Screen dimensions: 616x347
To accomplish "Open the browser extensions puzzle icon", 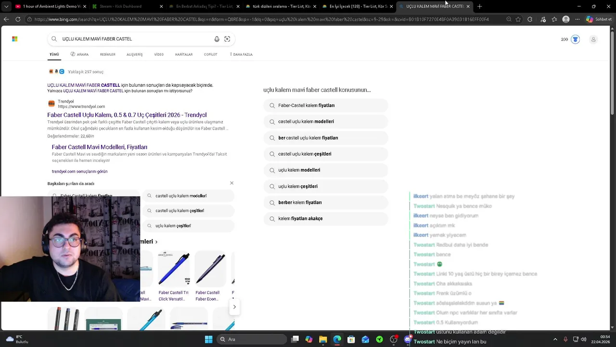I will pyautogui.click(x=530, y=19).
